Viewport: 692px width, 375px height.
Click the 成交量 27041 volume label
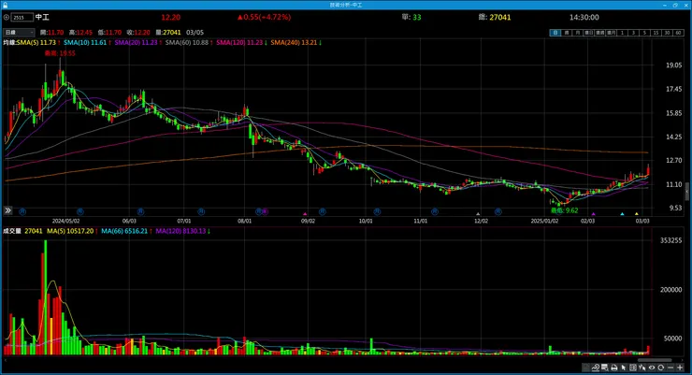coord(23,231)
